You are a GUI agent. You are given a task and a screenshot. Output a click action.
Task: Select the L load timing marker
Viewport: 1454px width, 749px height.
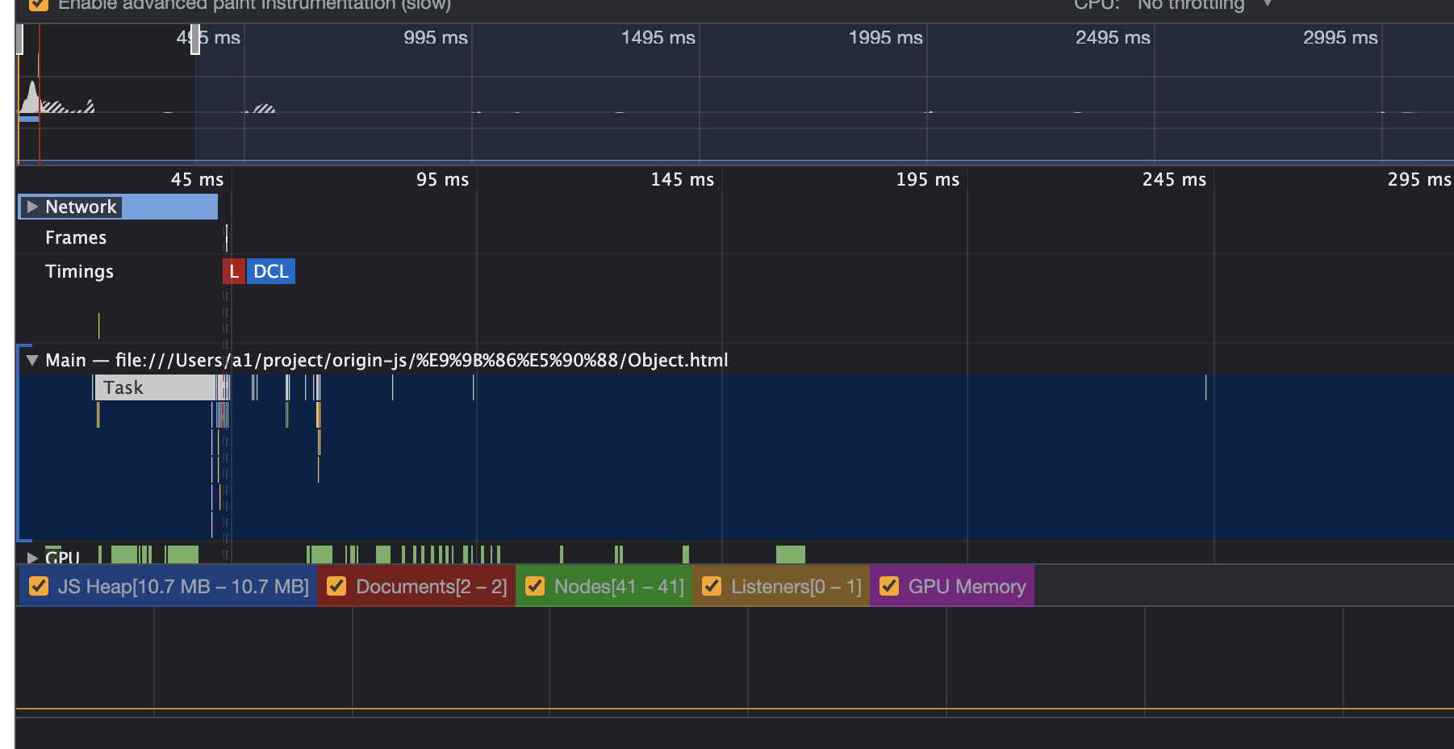tap(233, 271)
